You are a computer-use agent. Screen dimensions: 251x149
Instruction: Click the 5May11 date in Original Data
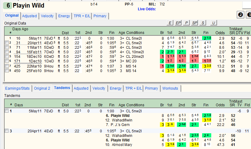[35, 38]
